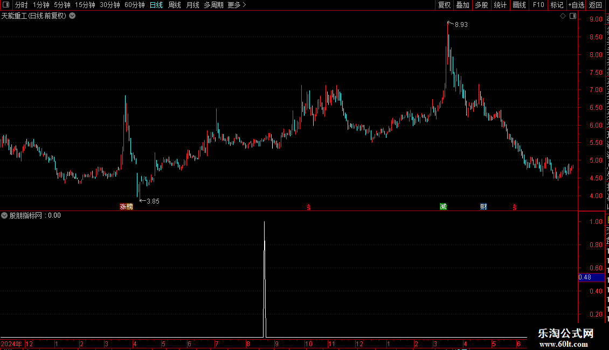Switch to 日线 daily chart
Image resolution: width=609 pixels, height=350 pixels.
(156, 5)
